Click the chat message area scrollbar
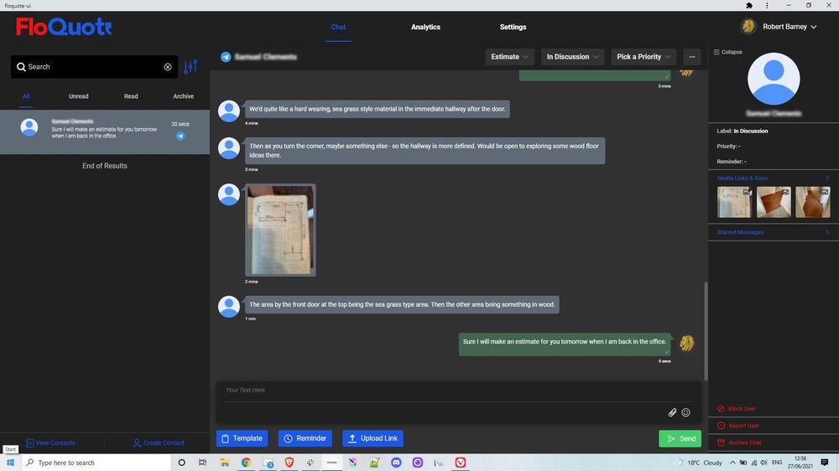Viewport: 839px width, 471px height. pos(706,332)
